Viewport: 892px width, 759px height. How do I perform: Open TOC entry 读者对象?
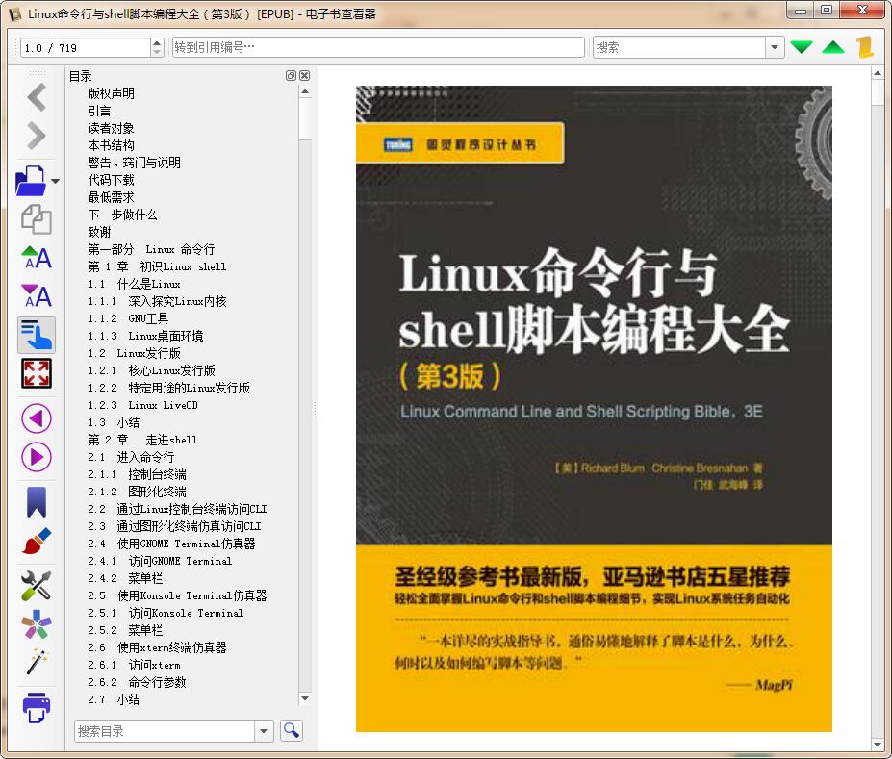pyautogui.click(x=112, y=128)
